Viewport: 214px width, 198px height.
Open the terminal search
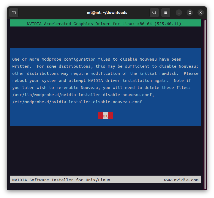pyautogui.click(x=154, y=13)
